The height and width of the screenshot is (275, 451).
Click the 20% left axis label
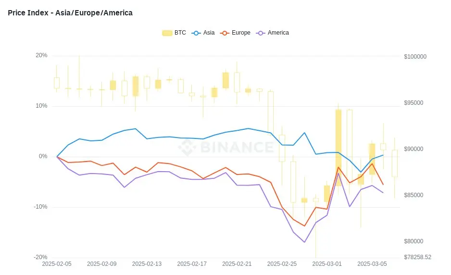(x=41, y=55)
